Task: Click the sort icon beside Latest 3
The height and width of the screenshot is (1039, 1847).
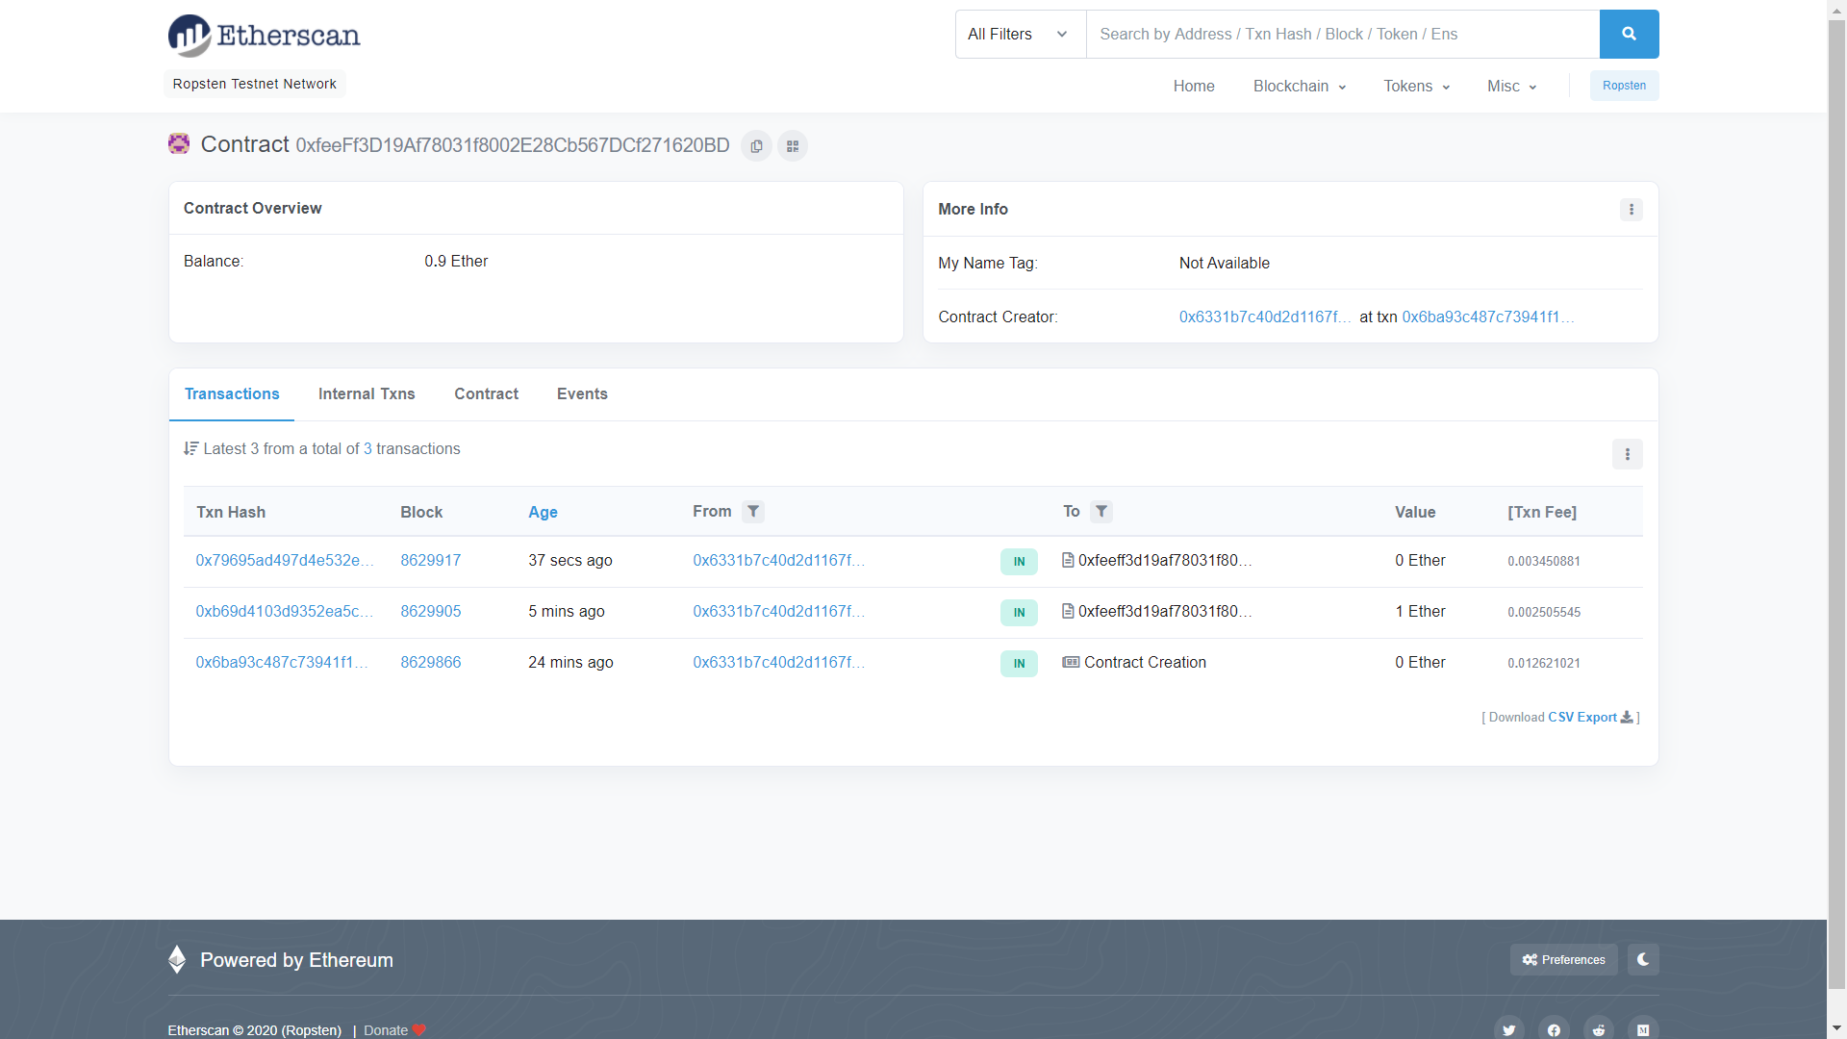Action: click(x=190, y=448)
